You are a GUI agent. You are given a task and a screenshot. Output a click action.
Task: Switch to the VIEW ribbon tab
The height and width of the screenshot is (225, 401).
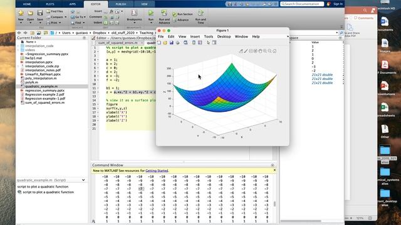coord(144,4)
